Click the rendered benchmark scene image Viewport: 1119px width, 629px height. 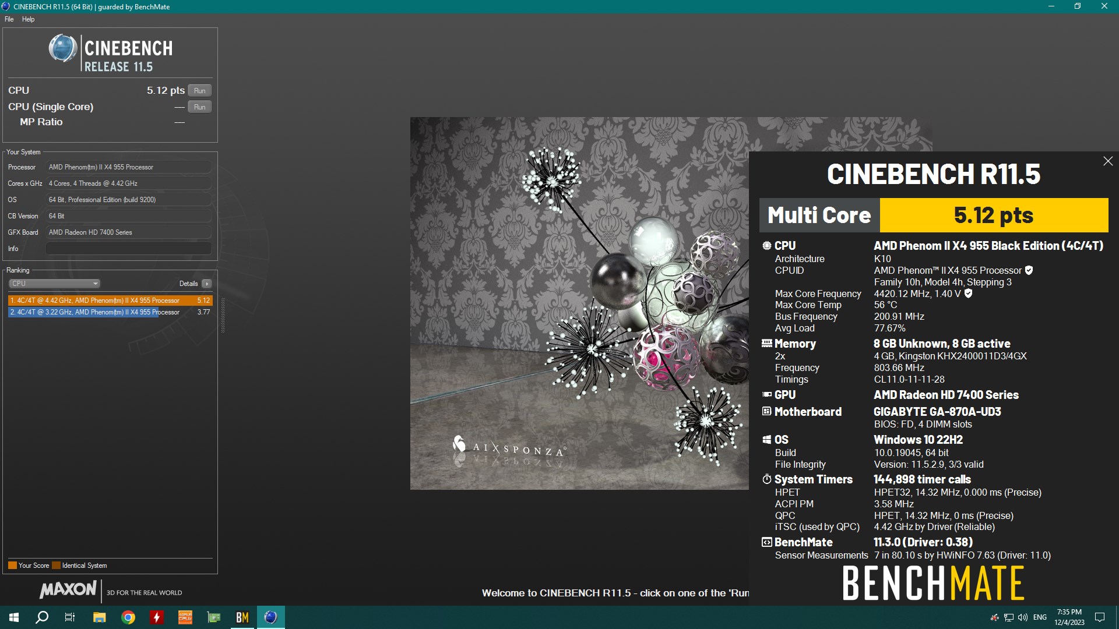pyautogui.click(x=579, y=303)
